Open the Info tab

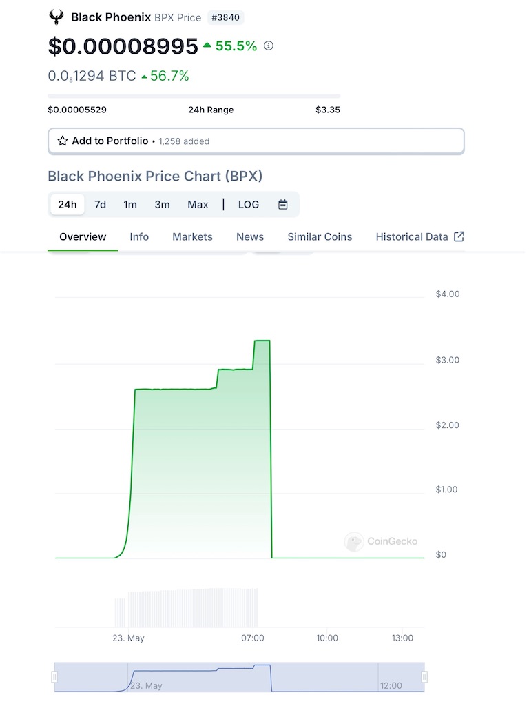point(139,236)
